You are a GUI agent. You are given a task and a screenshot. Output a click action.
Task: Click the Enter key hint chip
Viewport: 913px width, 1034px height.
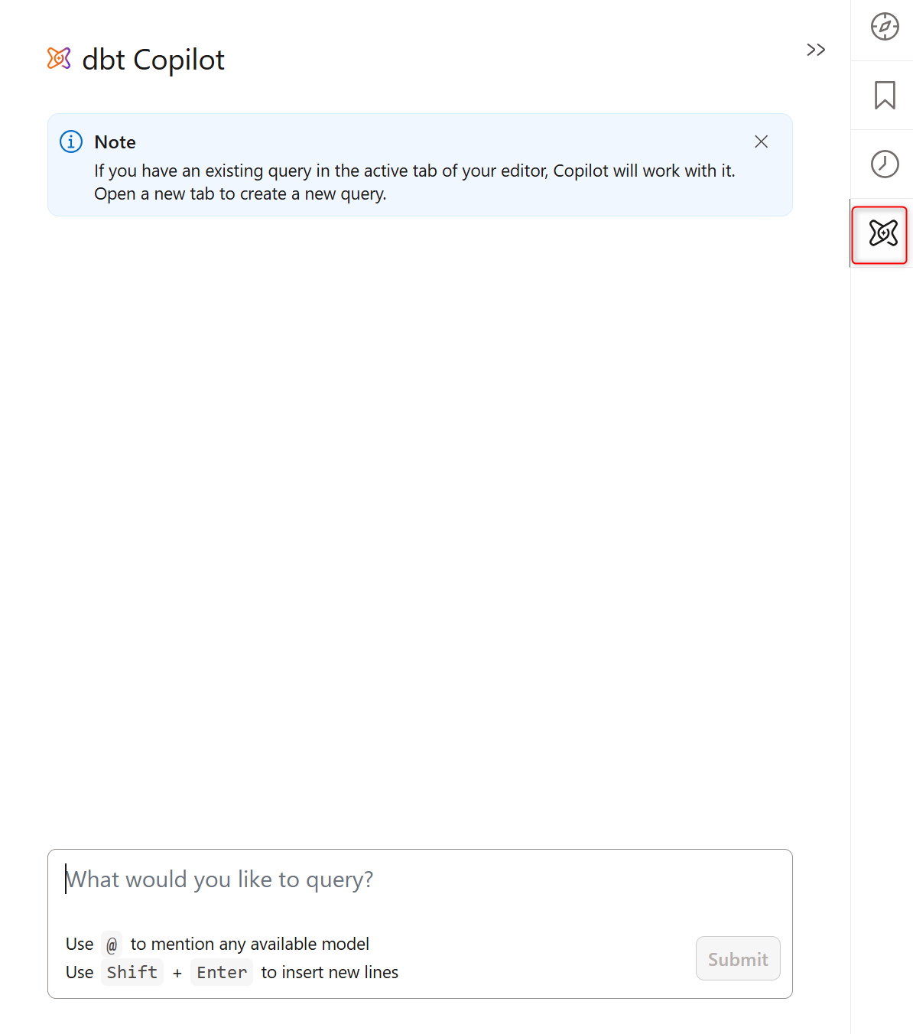point(222,972)
